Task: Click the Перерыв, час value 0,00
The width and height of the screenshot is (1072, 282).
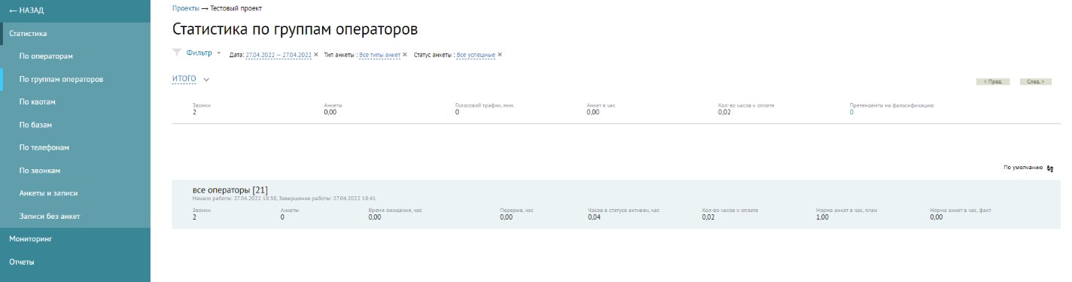Action: point(506,217)
